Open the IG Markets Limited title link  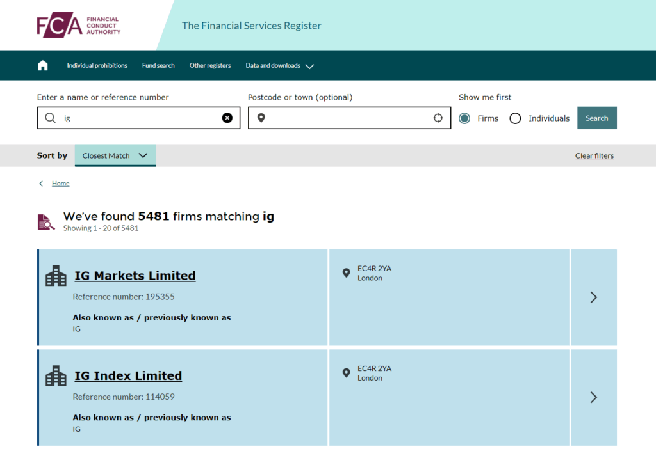(x=135, y=276)
